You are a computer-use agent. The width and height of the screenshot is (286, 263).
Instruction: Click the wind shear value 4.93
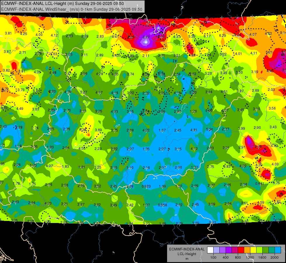click(x=114, y=112)
